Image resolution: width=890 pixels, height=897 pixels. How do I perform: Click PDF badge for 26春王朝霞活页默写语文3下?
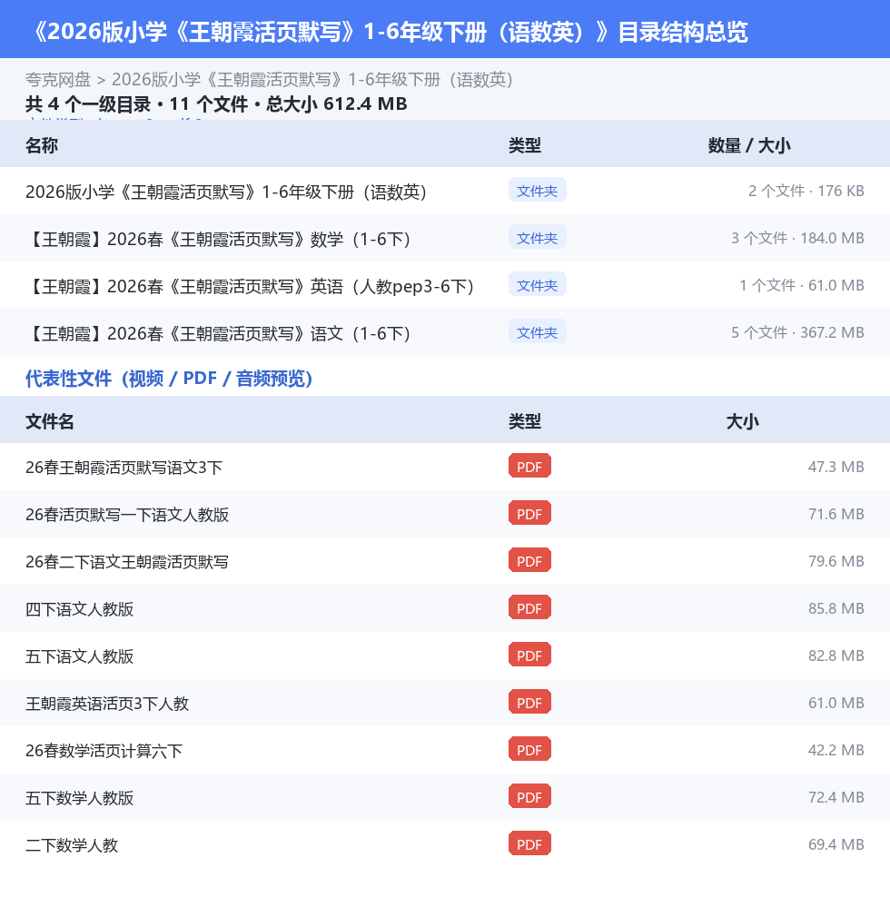click(529, 467)
